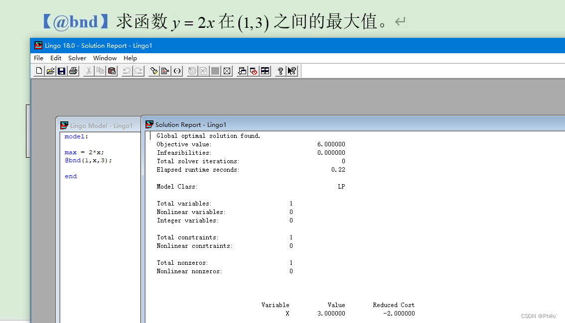Viewport: 565px width, 323px height.
Task: Click the 'Total constraints:' label
Action: (x=187, y=237)
